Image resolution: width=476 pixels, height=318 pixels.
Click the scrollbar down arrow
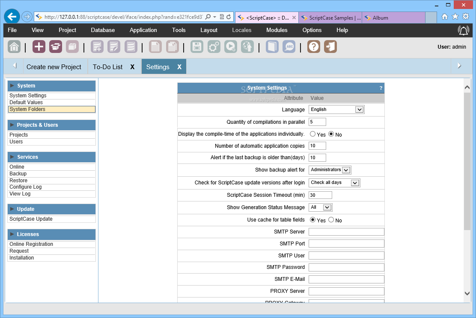467,293
